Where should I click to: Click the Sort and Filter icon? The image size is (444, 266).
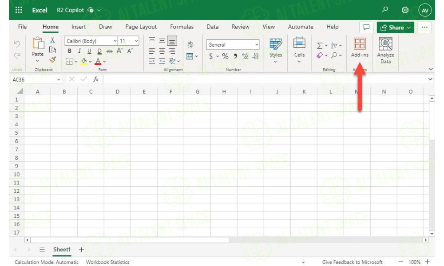334,45
